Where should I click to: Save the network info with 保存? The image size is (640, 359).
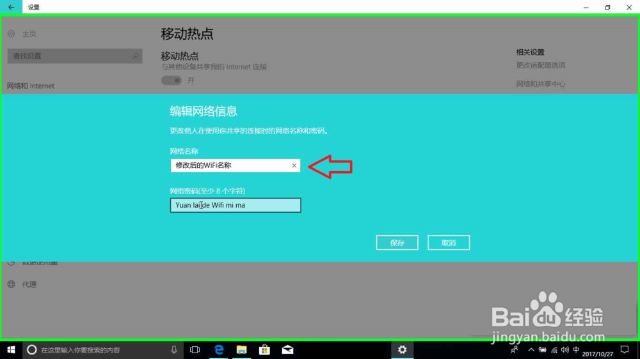pyautogui.click(x=397, y=243)
